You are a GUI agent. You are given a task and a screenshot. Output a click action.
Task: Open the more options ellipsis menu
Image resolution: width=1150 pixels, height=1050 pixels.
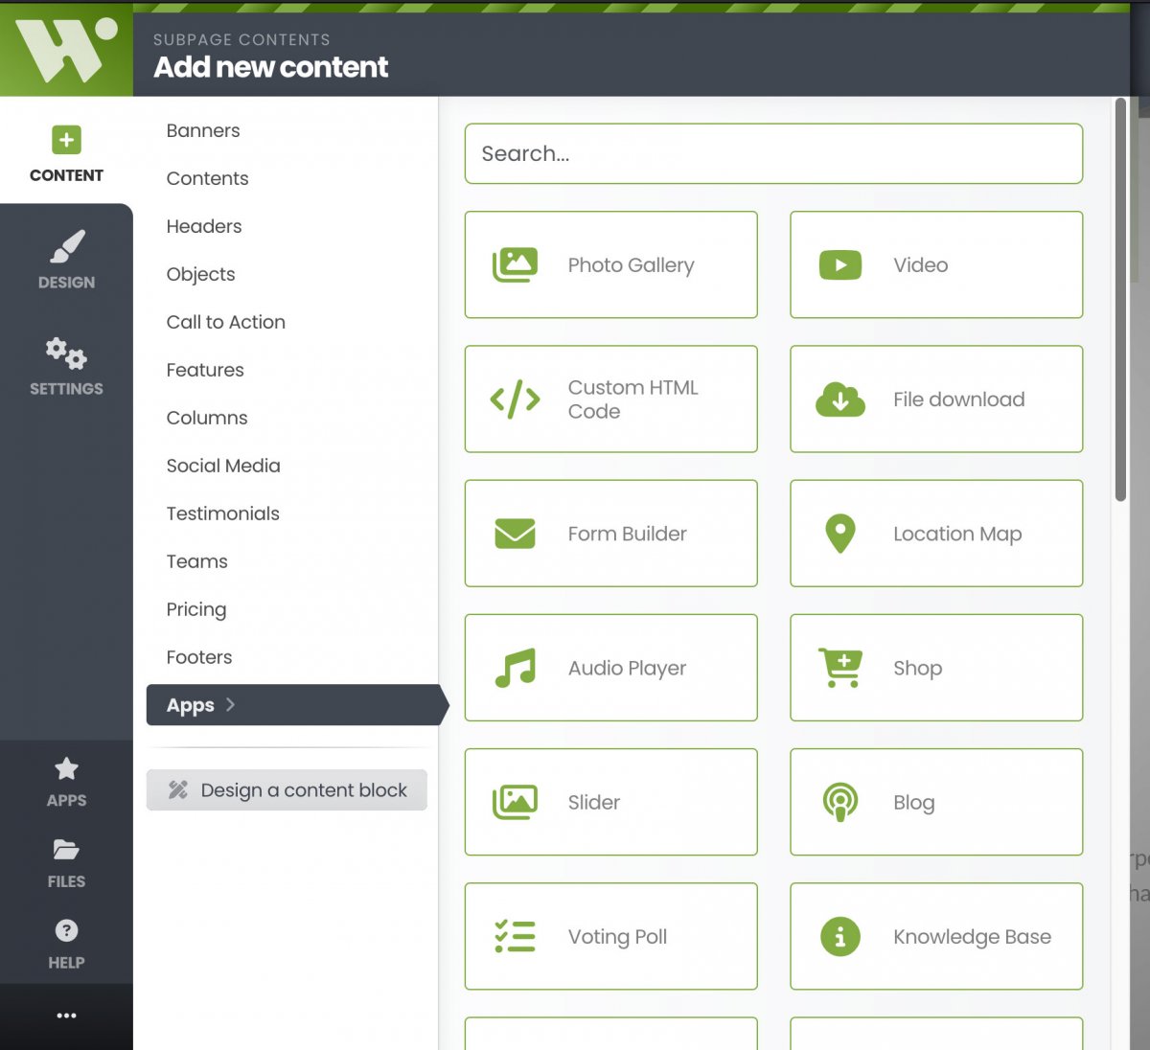click(x=66, y=1016)
